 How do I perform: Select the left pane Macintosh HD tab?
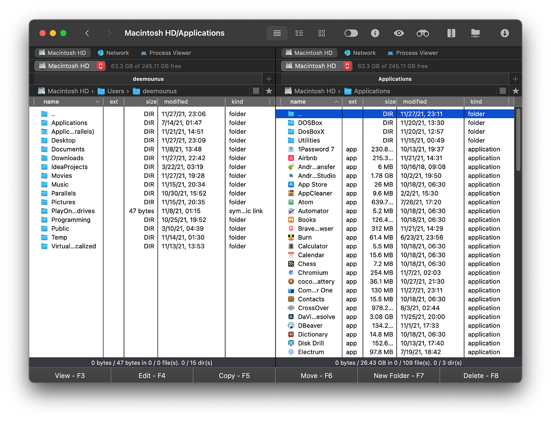[63, 53]
